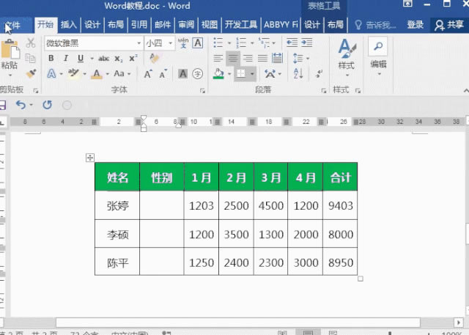Click the table move handle

tap(90, 158)
